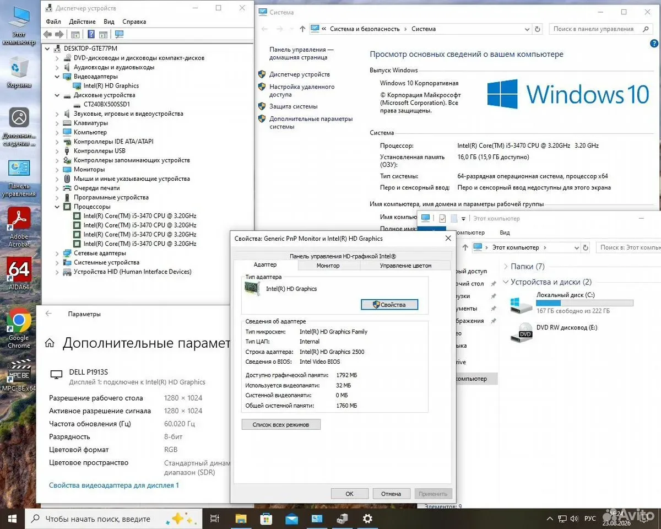Open the Windows Start menu
Screen dimensions: 661x529
[x=12, y=519]
